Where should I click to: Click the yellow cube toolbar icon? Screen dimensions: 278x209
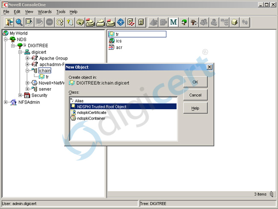click(x=235, y=22)
